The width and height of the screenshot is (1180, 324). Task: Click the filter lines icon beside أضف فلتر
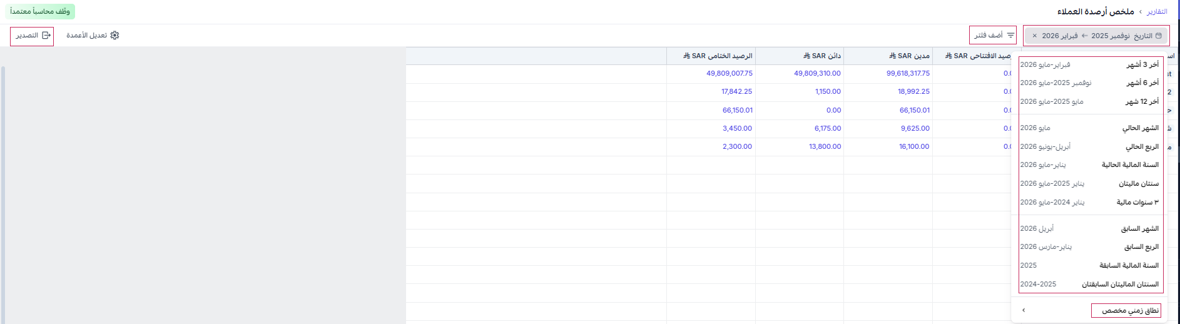point(1010,36)
